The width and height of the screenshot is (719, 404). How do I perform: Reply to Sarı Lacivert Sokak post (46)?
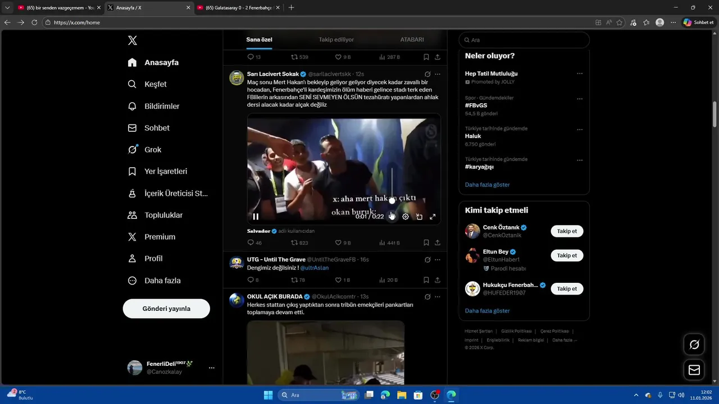(254, 242)
